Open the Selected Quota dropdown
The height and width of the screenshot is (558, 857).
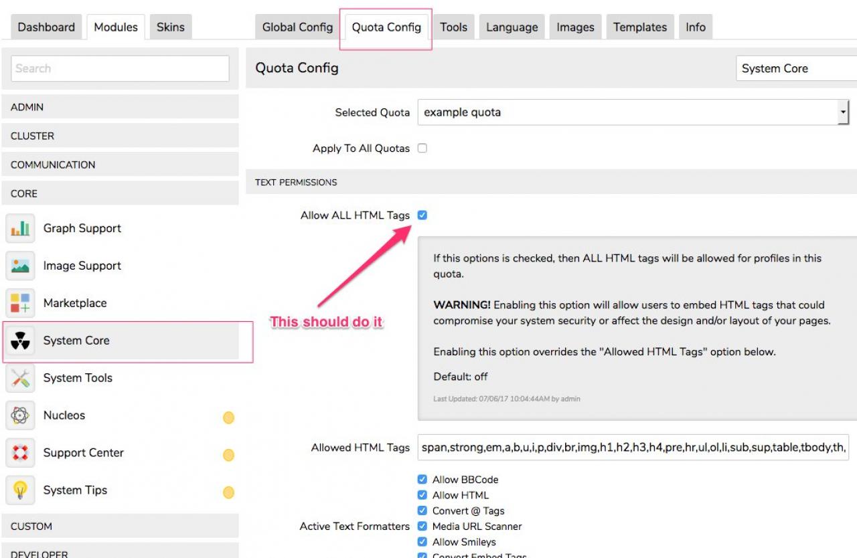click(633, 112)
